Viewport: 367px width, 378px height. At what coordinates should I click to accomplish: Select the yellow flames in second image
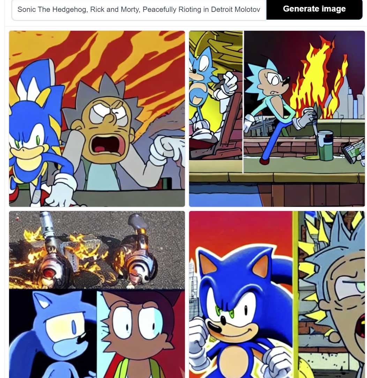316,80
